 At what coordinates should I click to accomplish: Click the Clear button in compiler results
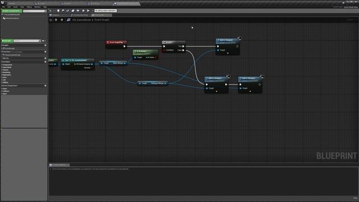pos(355,198)
